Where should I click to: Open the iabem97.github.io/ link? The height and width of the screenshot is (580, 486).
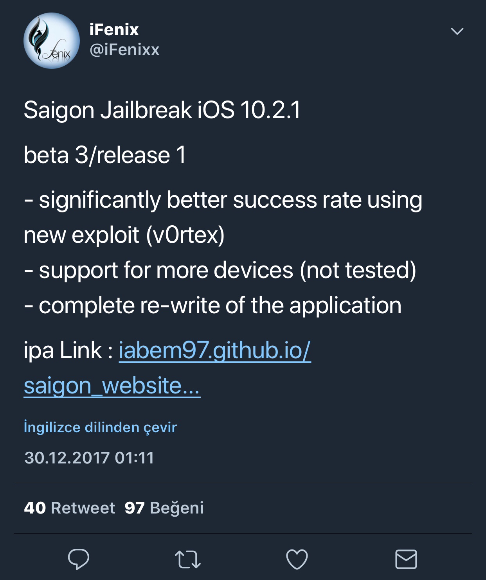tap(215, 350)
